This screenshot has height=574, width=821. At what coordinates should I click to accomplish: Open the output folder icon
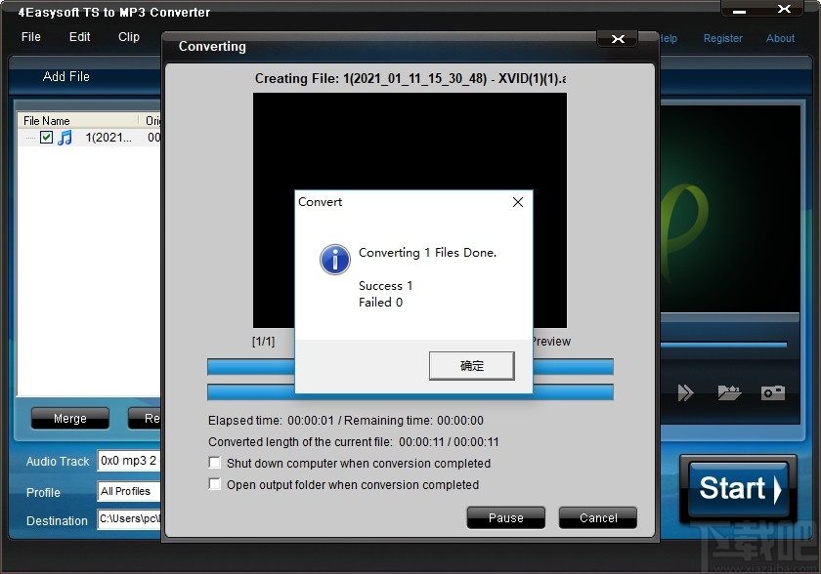[x=729, y=392]
